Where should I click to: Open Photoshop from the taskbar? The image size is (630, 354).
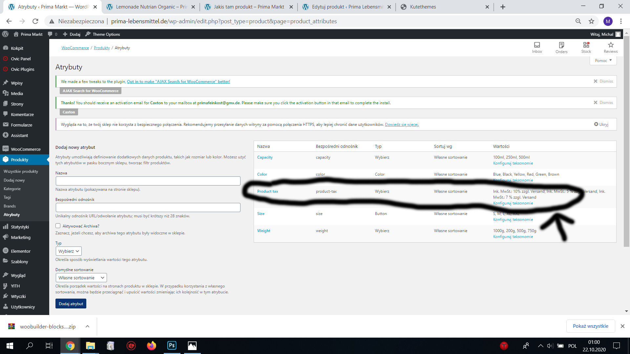coord(172,345)
